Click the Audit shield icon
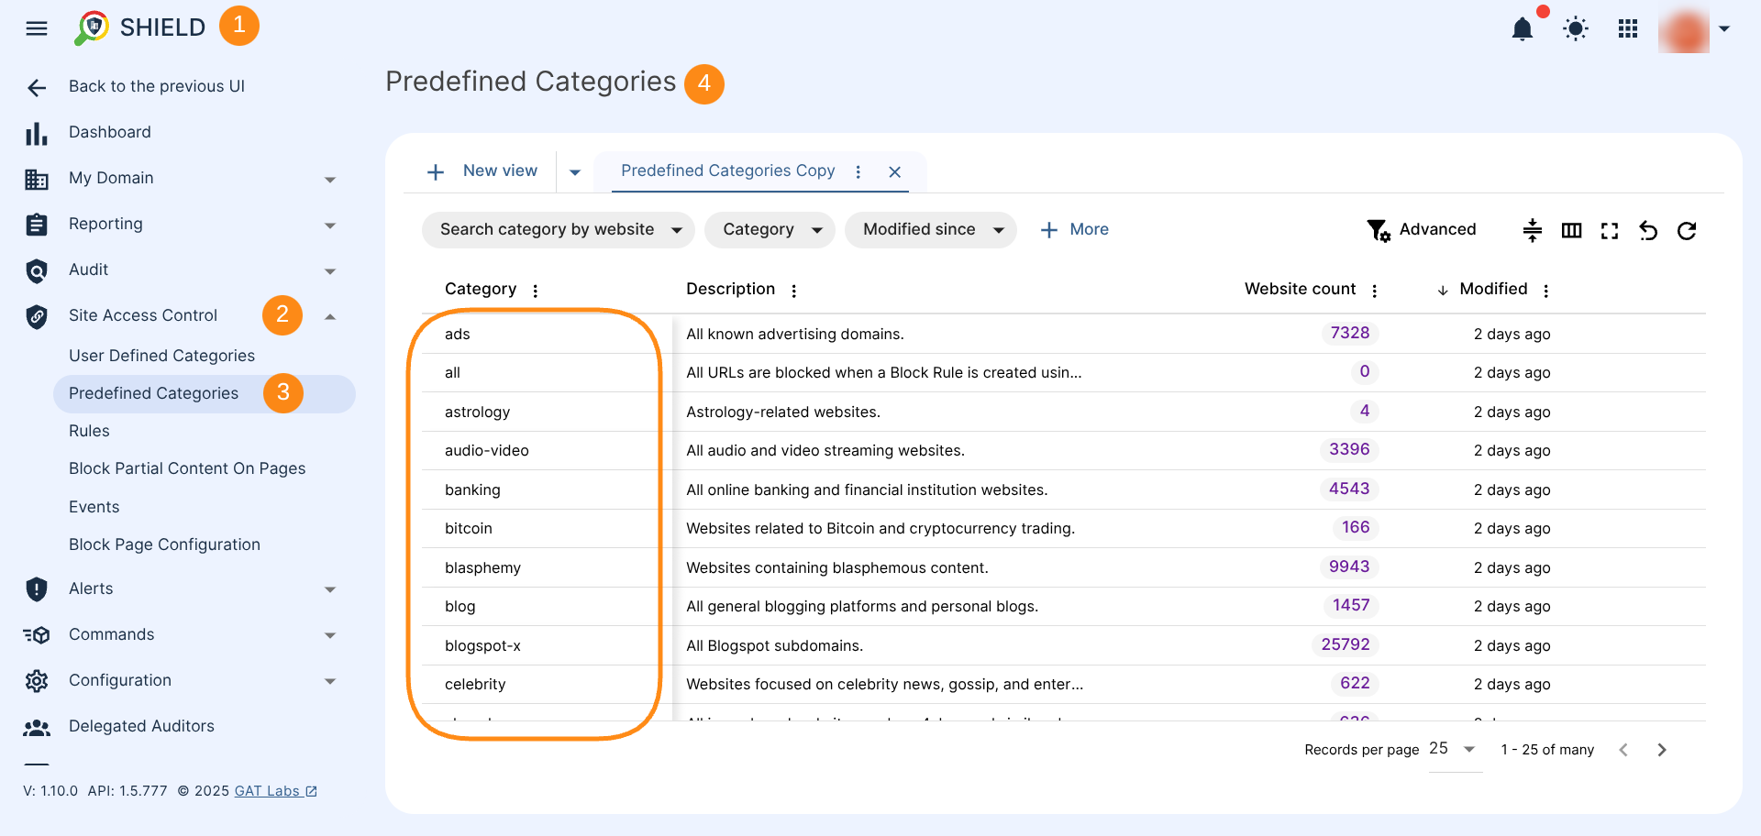Image resolution: width=1761 pixels, height=836 pixels. pyautogui.click(x=37, y=270)
